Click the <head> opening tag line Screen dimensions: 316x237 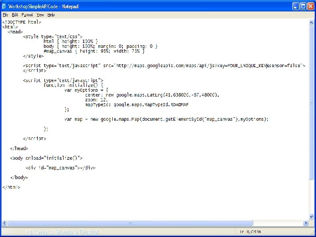click(15, 32)
